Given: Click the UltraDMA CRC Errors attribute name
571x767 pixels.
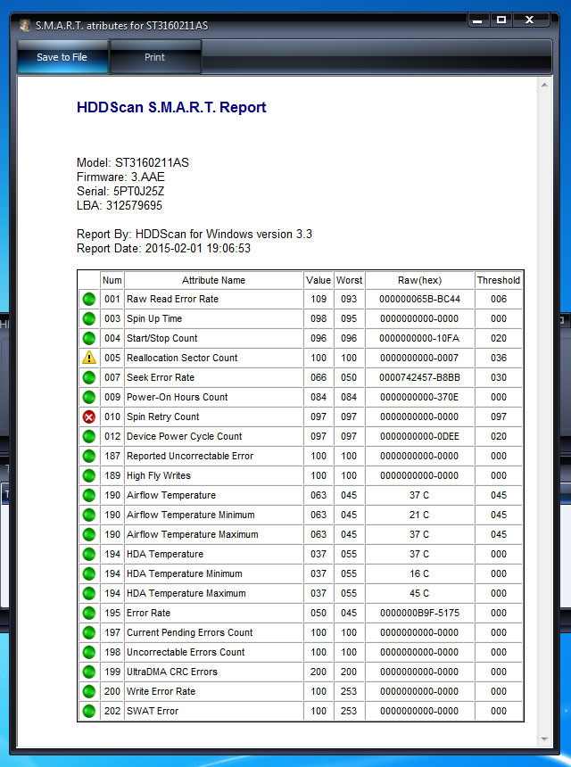Looking at the screenshot, I should point(171,672).
